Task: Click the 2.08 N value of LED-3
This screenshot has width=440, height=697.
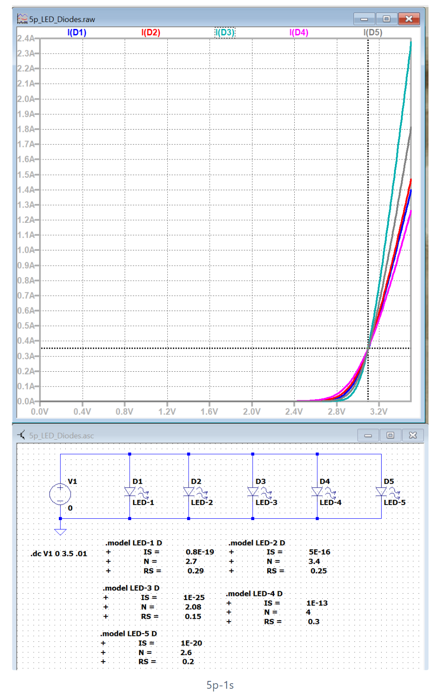Action: [x=193, y=606]
